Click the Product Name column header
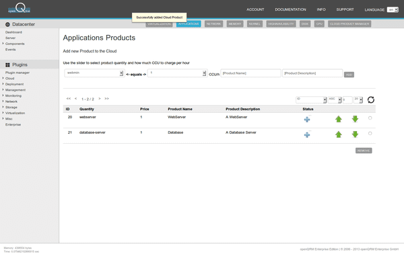 [x=180, y=109]
